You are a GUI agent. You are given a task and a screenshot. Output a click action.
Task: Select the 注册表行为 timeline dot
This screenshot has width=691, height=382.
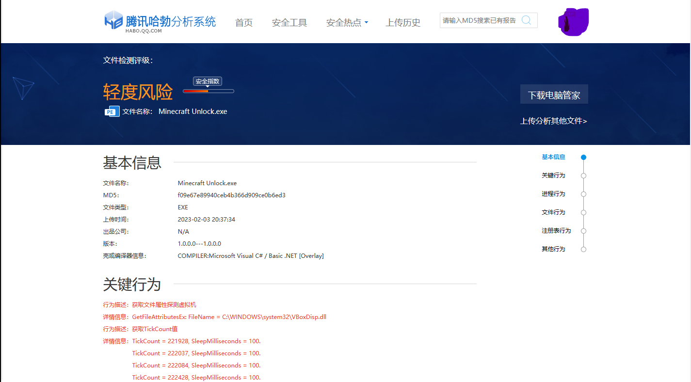pos(583,231)
